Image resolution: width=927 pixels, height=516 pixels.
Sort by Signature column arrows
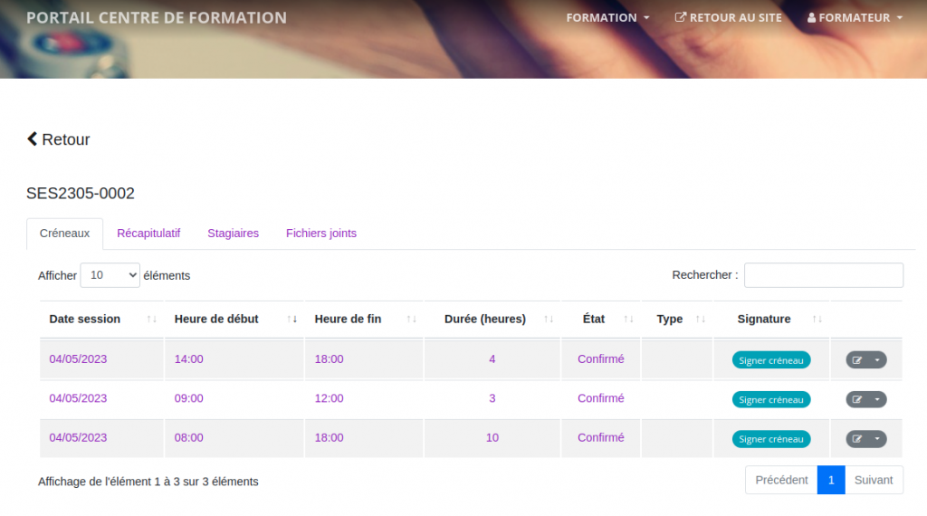[817, 320]
